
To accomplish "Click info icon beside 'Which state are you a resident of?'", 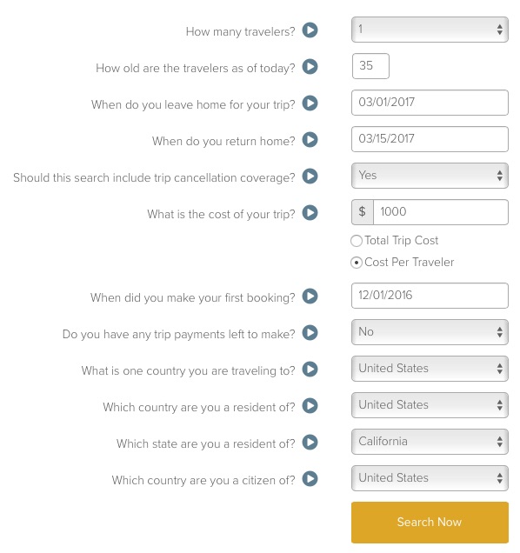I will tap(310, 443).
